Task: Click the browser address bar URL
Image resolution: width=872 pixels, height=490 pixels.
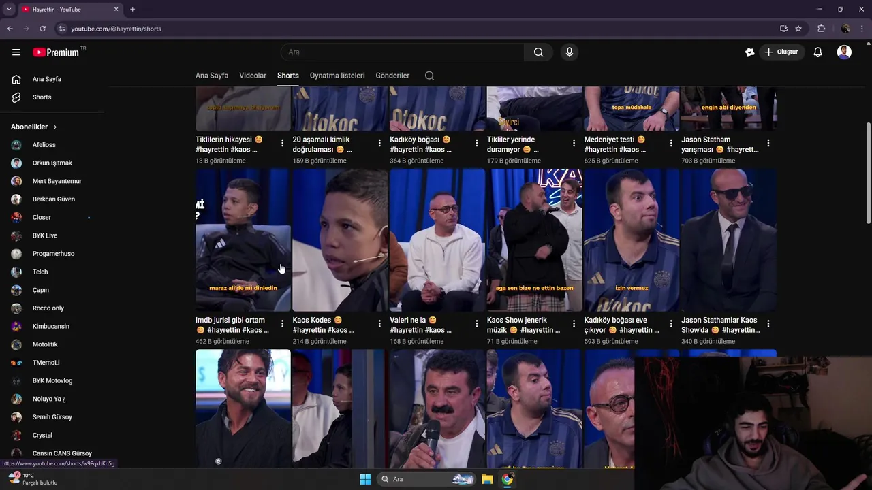Action: 116,29
